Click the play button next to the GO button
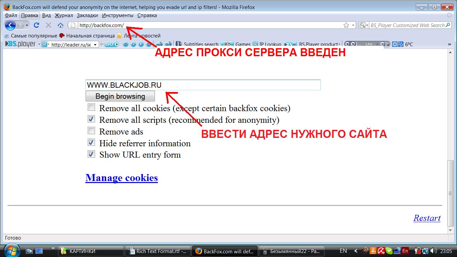 [133, 44]
